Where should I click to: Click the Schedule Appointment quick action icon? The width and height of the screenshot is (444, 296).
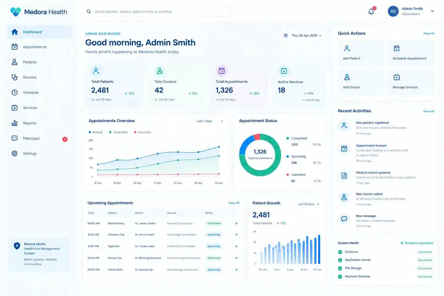[397, 48]
